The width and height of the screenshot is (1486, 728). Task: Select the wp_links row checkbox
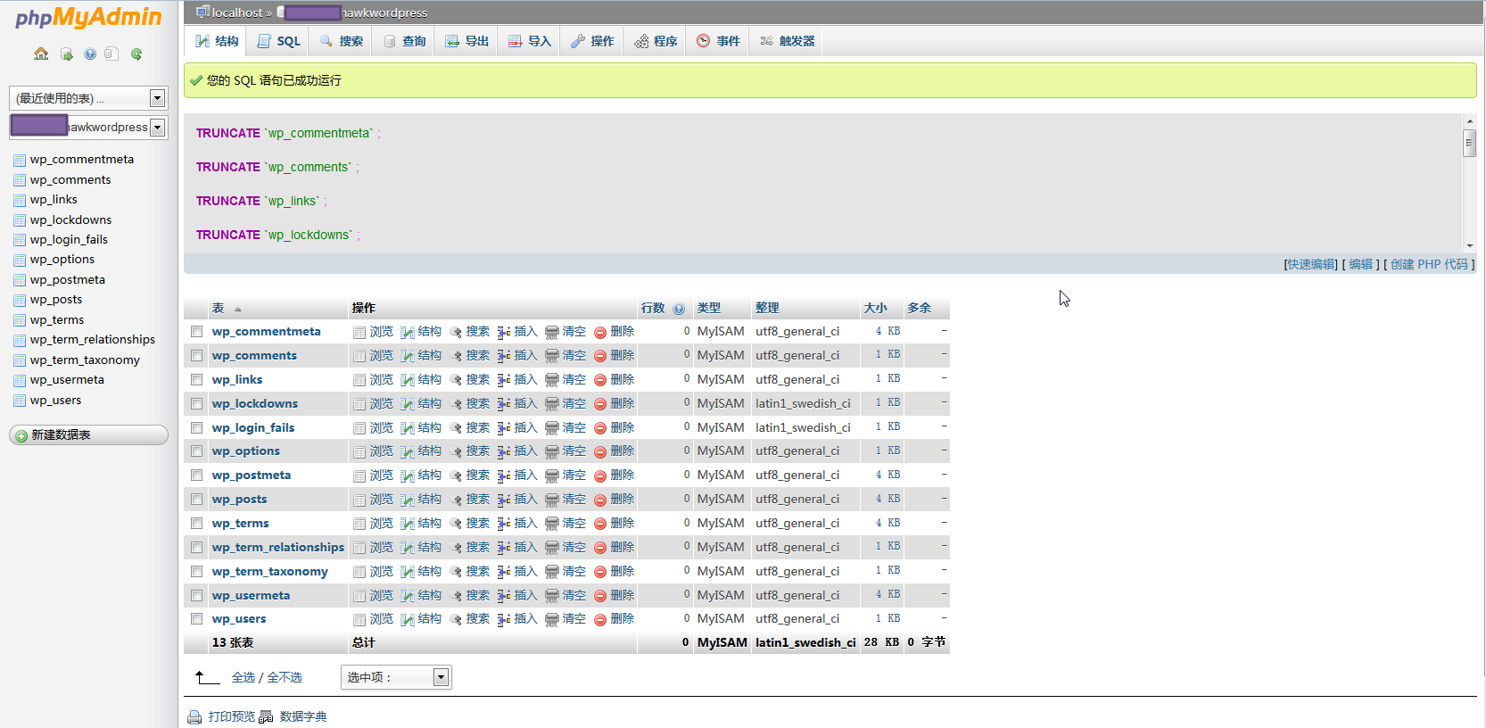pyautogui.click(x=196, y=380)
